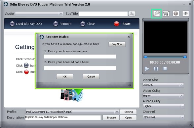194x128 pixels.
Task: Pause the preview video
Action: point(156,69)
